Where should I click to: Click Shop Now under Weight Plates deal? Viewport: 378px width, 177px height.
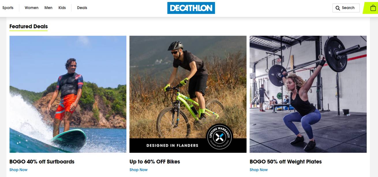tap(259, 170)
